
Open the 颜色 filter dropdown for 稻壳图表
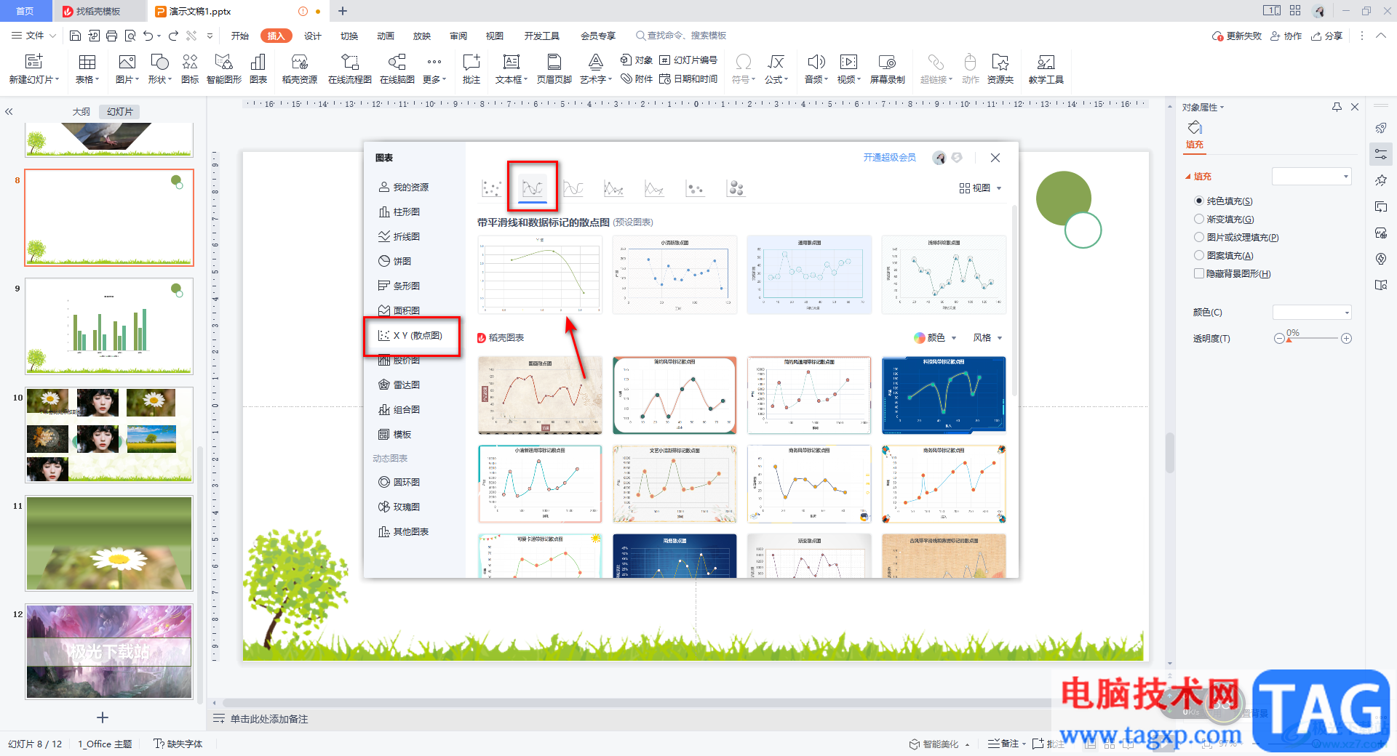pyautogui.click(x=936, y=338)
